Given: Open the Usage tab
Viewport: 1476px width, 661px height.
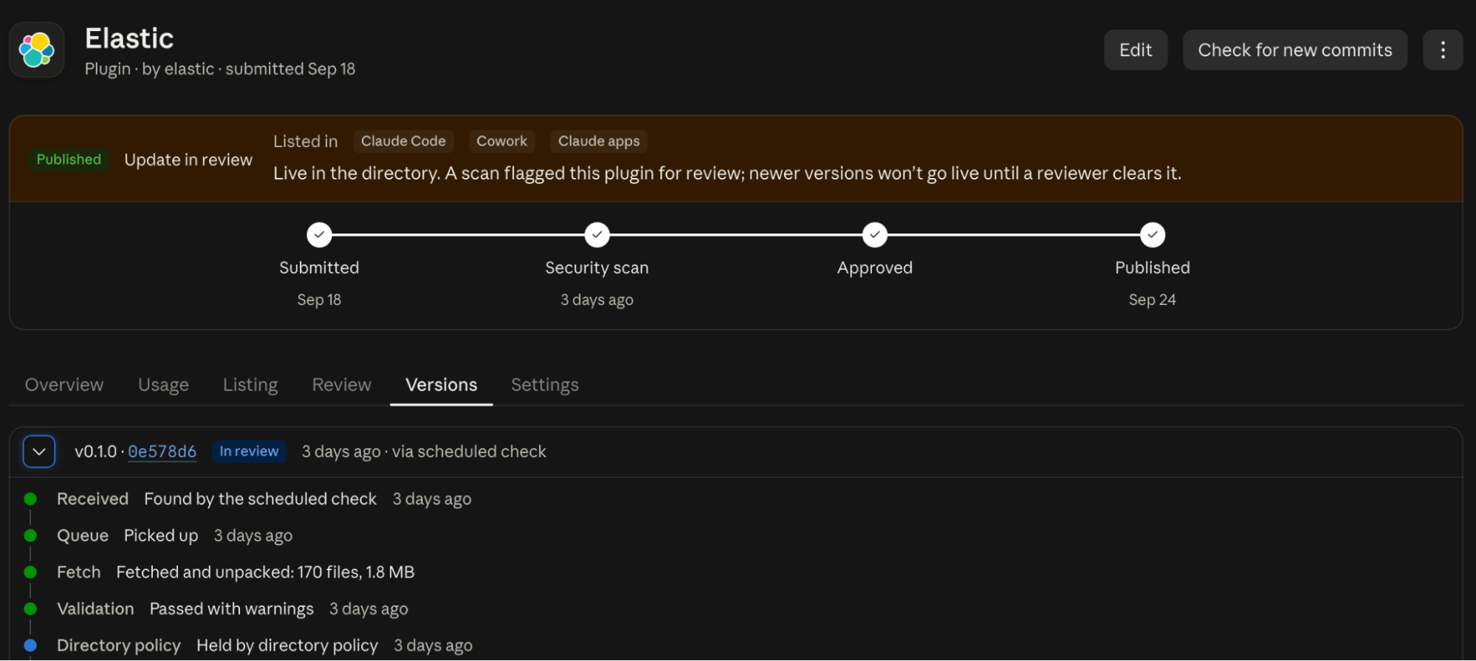Looking at the screenshot, I should point(163,385).
